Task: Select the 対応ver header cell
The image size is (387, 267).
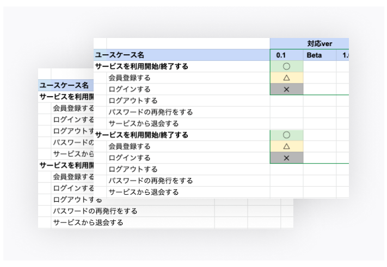Action: 310,43
